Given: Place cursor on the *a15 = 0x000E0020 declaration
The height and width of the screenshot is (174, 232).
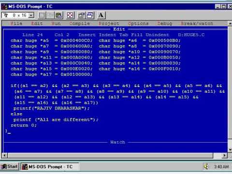Looking at the screenshot, I should (x=52, y=69).
